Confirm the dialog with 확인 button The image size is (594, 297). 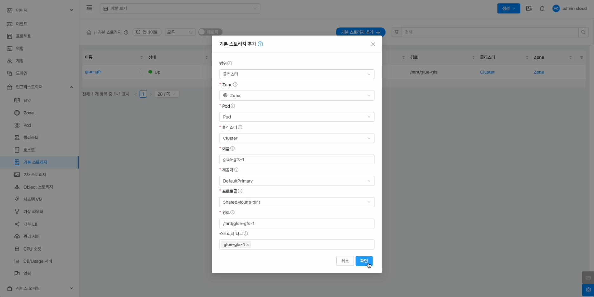pos(364,261)
